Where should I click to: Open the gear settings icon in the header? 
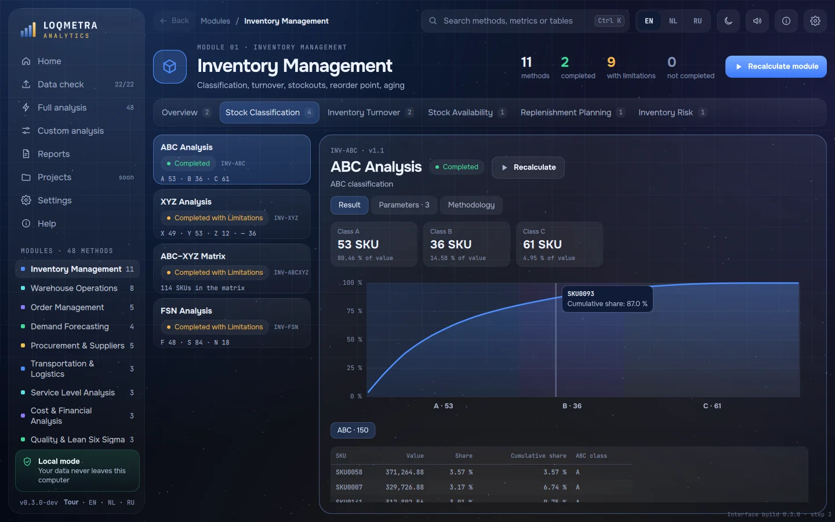(815, 21)
